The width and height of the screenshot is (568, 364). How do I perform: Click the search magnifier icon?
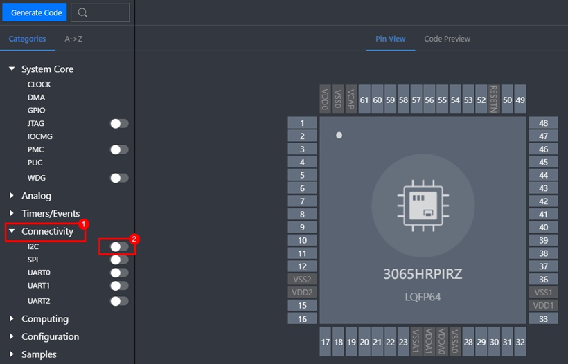click(83, 12)
